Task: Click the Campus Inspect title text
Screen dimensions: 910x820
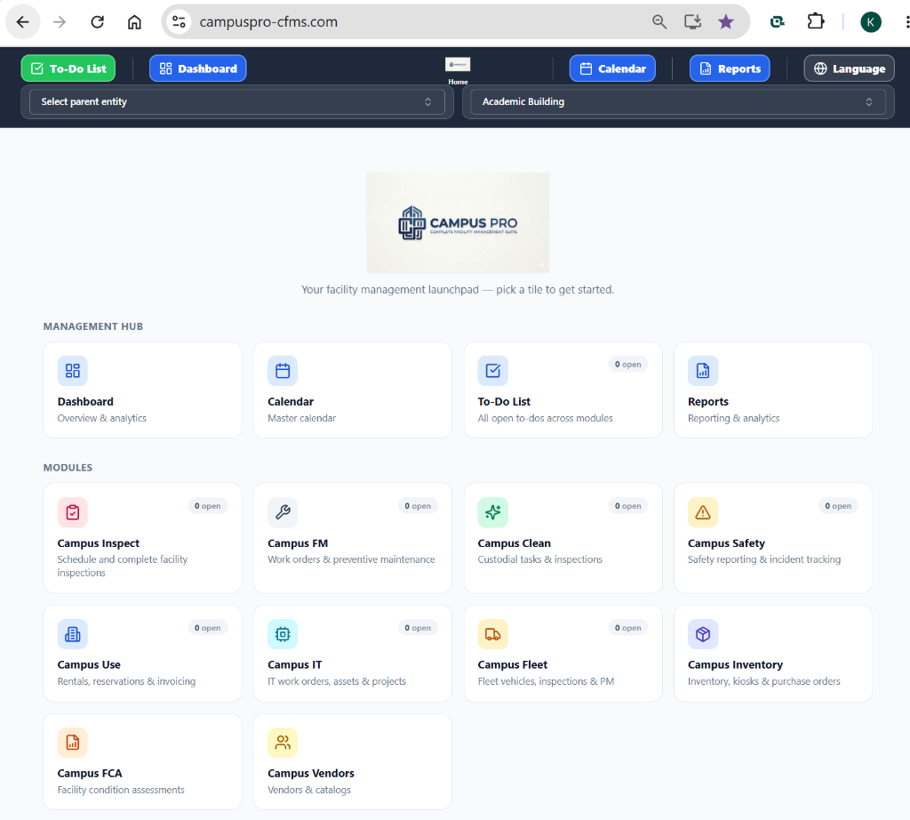Action: 99,543
